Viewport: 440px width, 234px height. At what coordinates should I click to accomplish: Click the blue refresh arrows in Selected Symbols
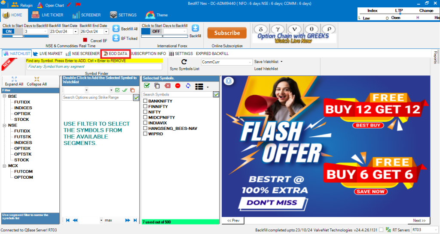[188, 86]
